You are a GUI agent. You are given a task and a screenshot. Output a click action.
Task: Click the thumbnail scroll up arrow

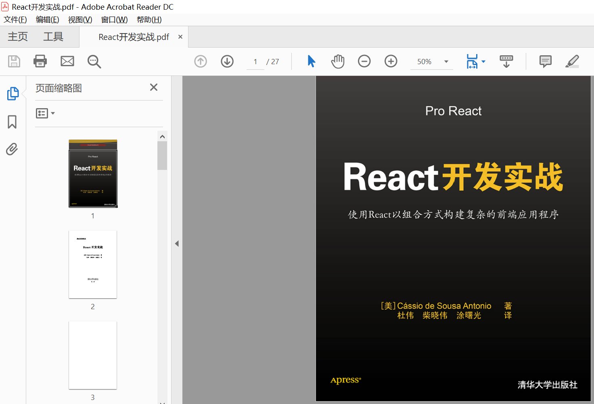point(162,137)
